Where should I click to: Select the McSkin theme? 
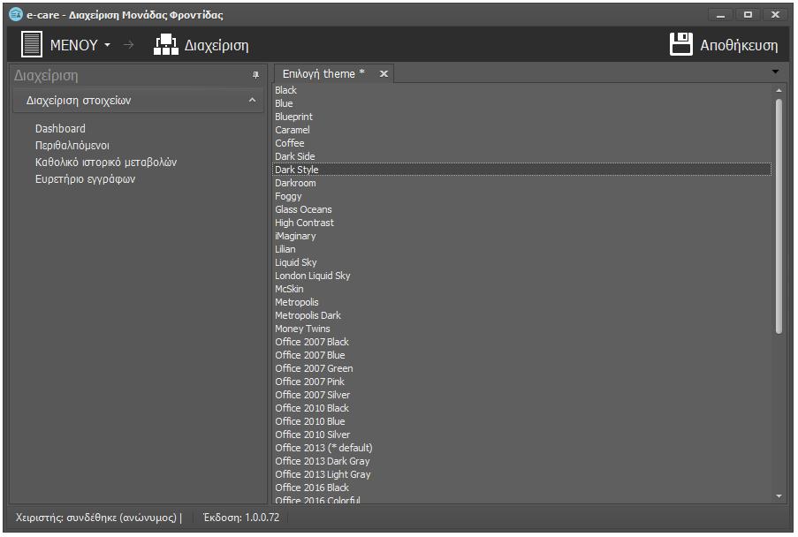522,288
